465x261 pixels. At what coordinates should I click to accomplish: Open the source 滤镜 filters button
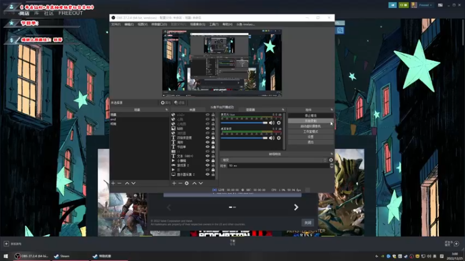coord(180,103)
